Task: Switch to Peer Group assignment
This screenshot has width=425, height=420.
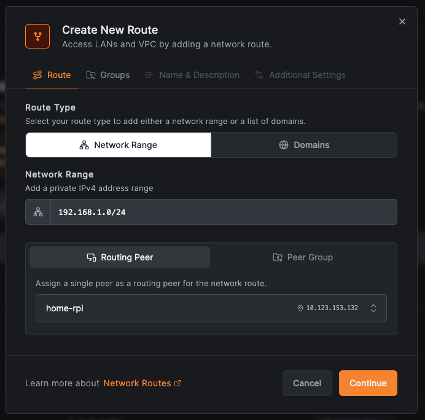Action: coord(303,257)
